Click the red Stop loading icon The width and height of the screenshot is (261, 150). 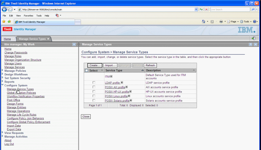206,10
